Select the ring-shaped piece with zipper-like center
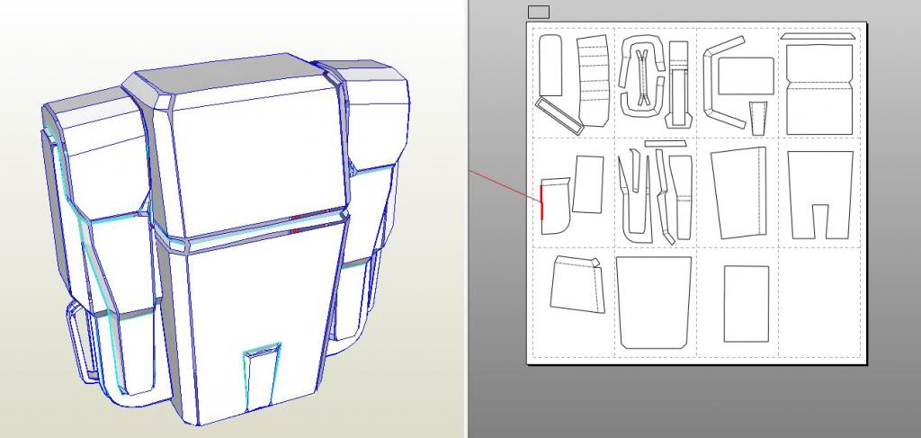This screenshot has width=921, height=438. (x=642, y=76)
